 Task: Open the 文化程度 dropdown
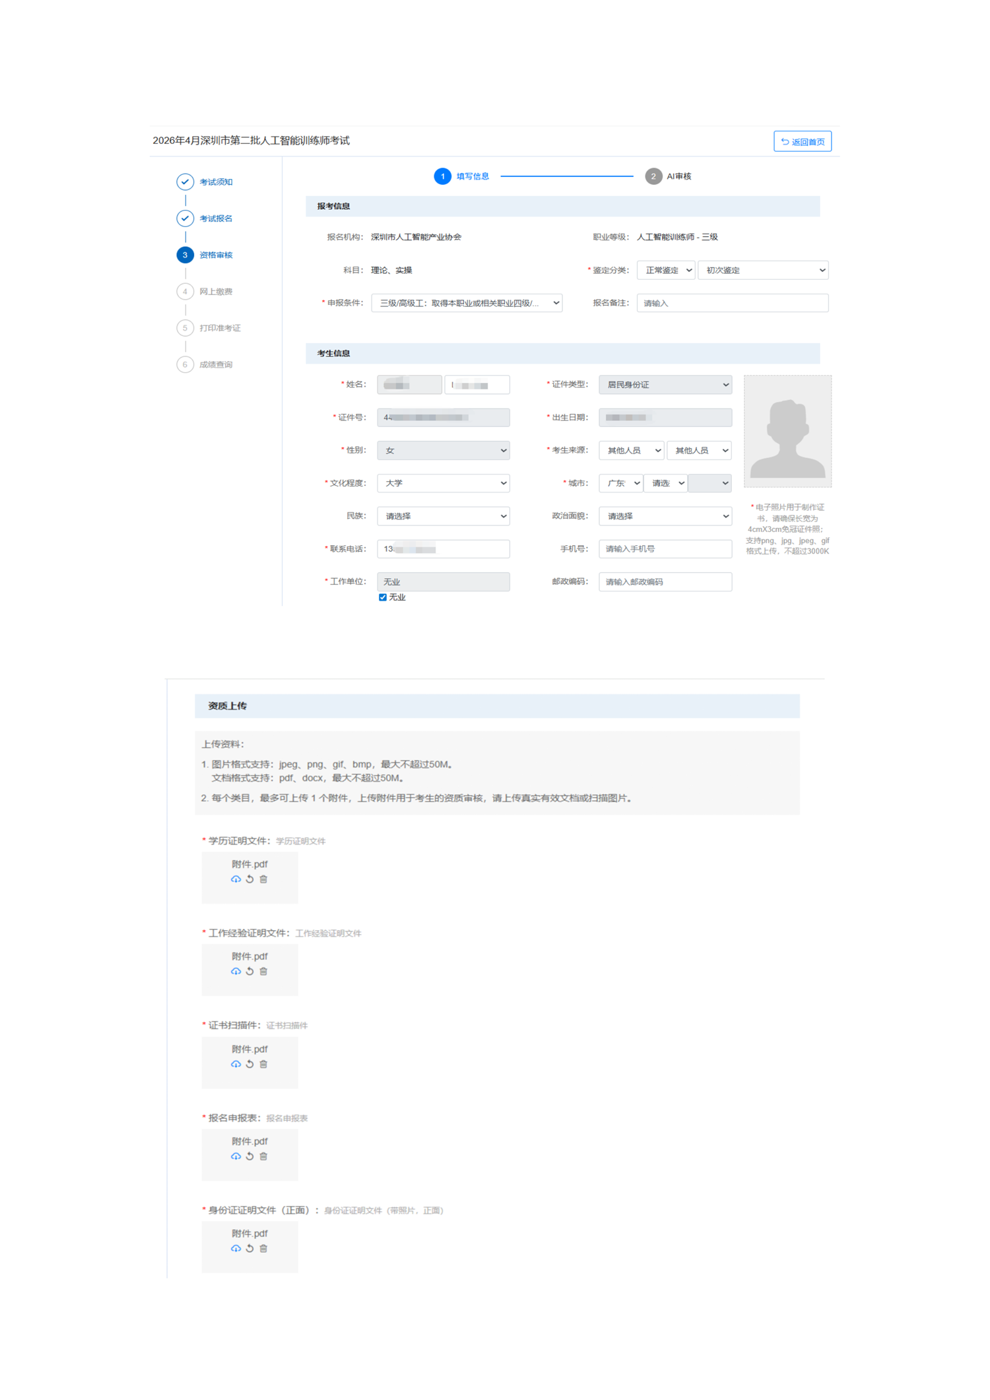[x=443, y=483]
